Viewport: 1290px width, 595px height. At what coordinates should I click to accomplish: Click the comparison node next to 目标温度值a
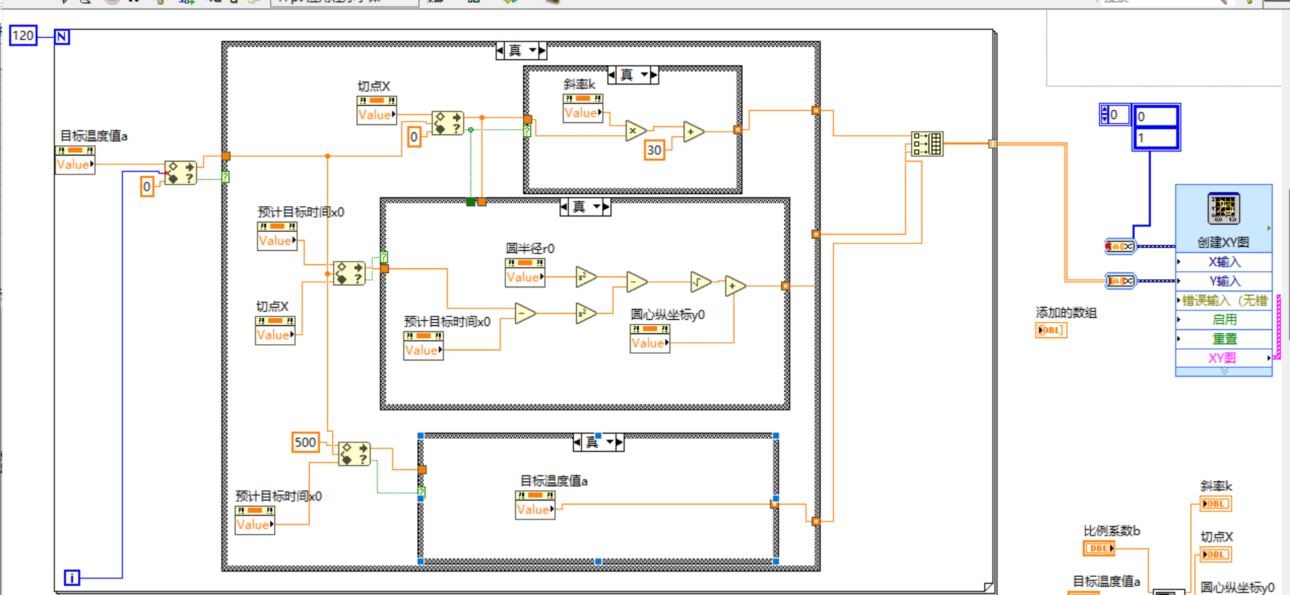coord(181,172)
